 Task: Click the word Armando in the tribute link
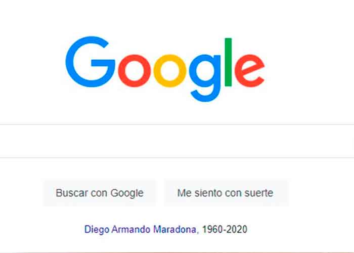click(x=131, y=230)
